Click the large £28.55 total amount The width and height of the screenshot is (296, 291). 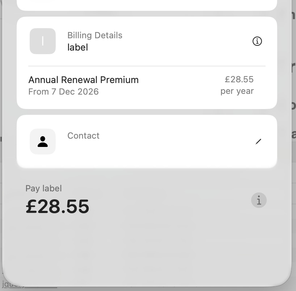click(x=58, y=207)
